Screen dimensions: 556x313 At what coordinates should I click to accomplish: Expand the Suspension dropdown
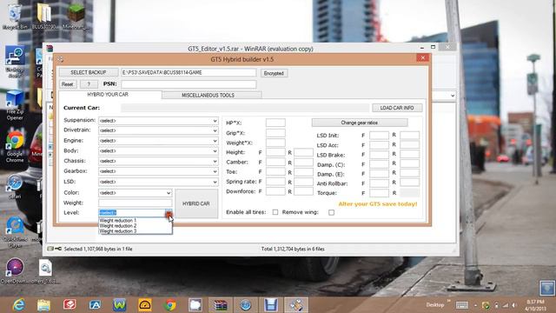tap(215, 121)
